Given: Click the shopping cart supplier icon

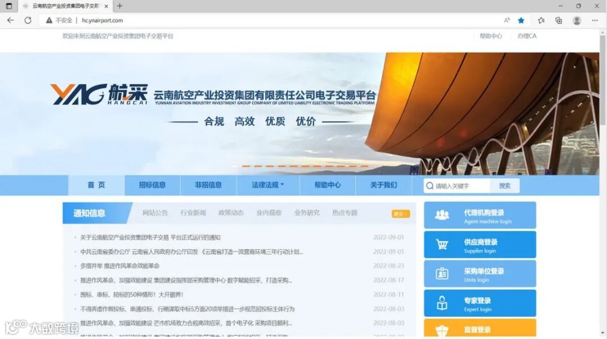Looking at the screenshot, I should point(442,245).
